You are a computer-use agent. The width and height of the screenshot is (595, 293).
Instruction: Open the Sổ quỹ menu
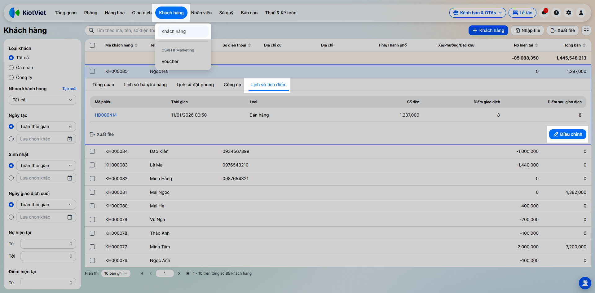[226, 13]
